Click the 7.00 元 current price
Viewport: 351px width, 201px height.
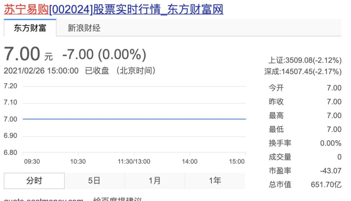pyautogui.click(x=28, y=54)
